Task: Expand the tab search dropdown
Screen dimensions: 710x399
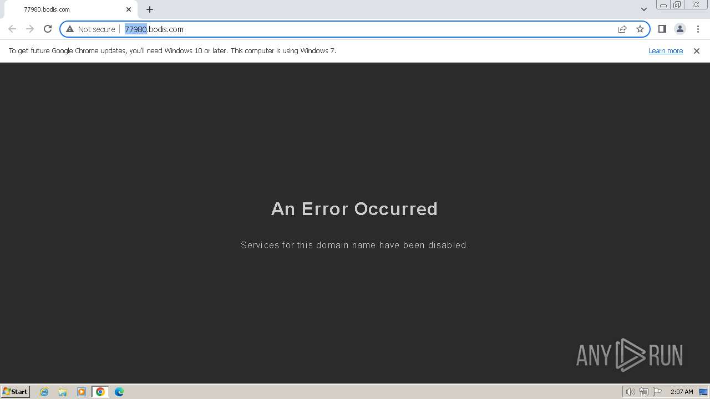Action: pos(643,9)
